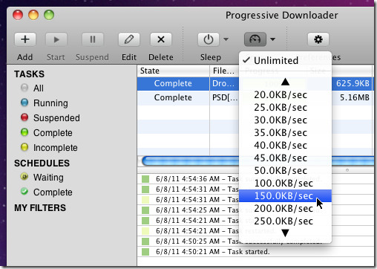Screen dimensions: 377x269
Task: Click the Start play button
Action: click(56, 39)
